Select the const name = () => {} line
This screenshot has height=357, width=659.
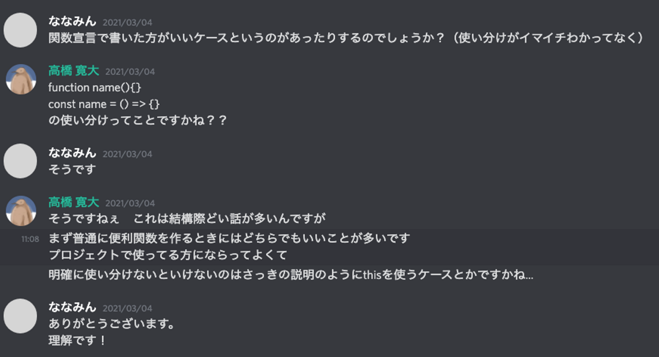point(104,104)
